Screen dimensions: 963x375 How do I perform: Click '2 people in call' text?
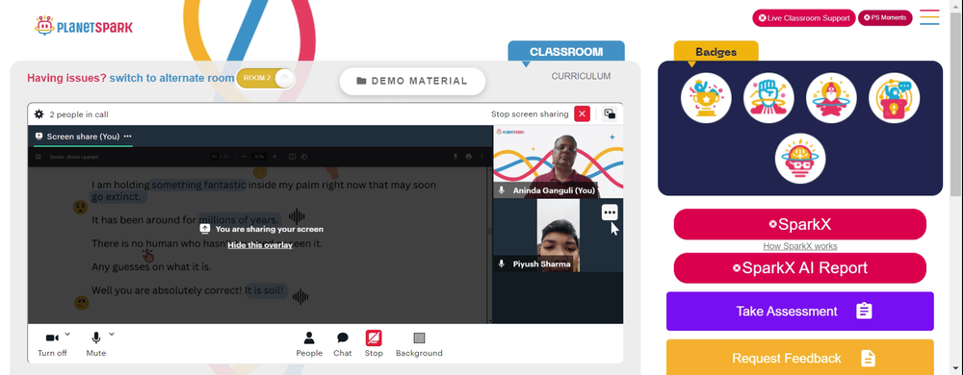79,114
